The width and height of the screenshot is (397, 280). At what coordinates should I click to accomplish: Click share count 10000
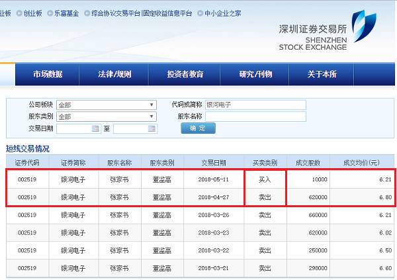point(320,179)
